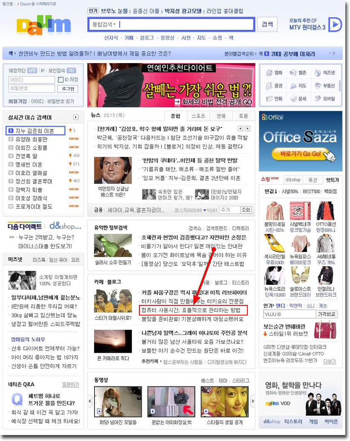350x441 pixels.
Task: Click the 아이디 input field
Action: (32, 80)
